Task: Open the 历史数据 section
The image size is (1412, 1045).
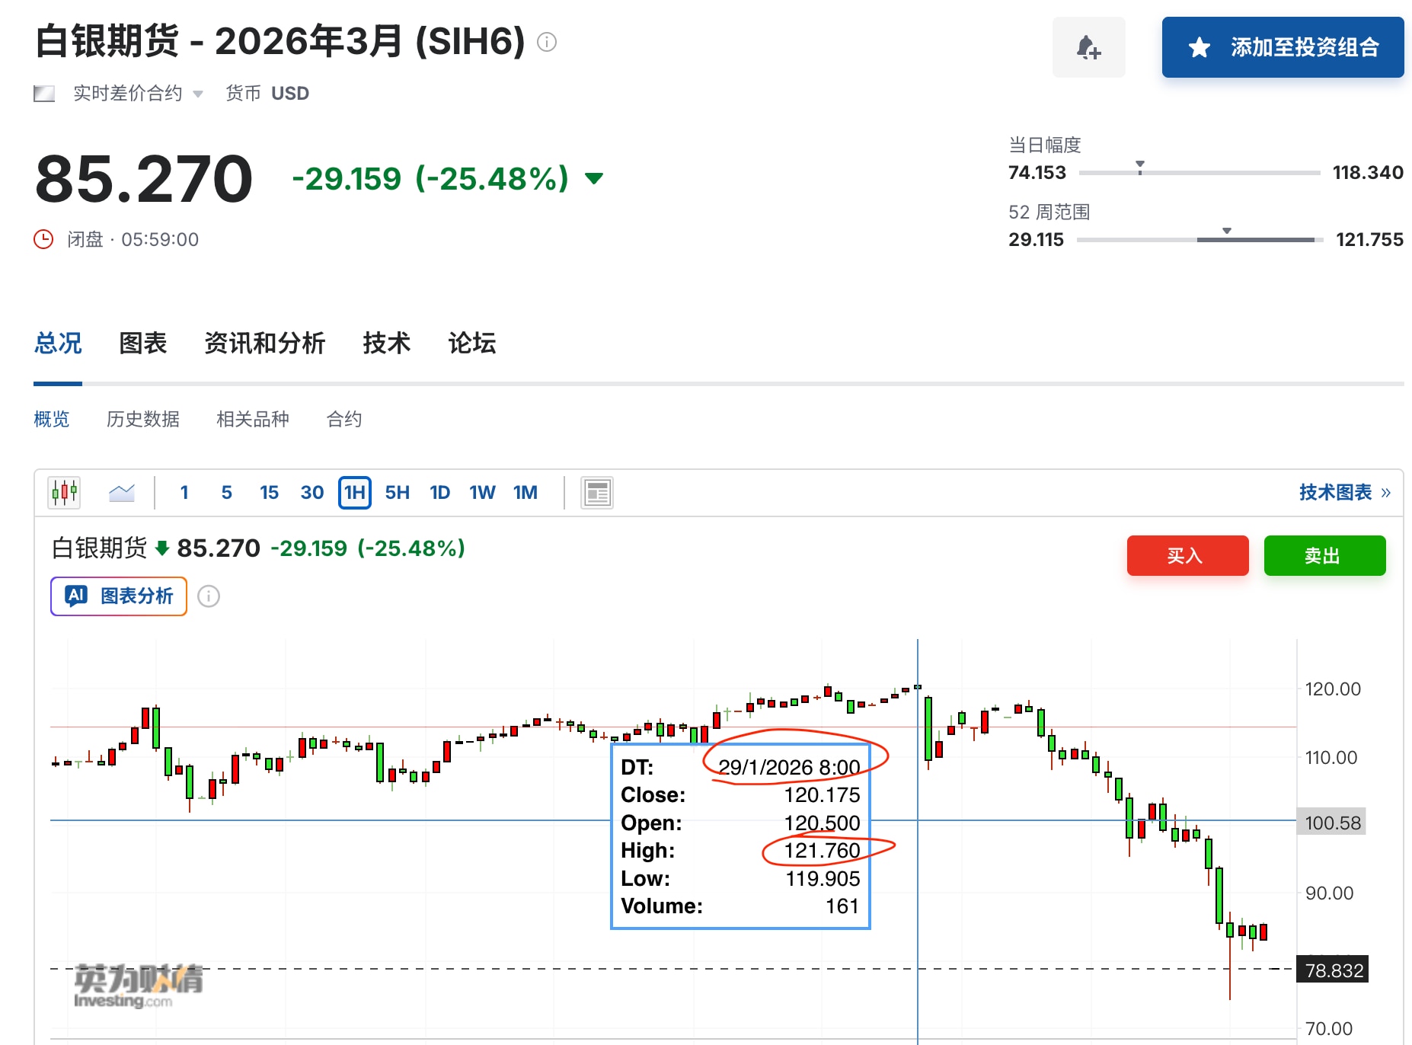Action: coord(143,419)
